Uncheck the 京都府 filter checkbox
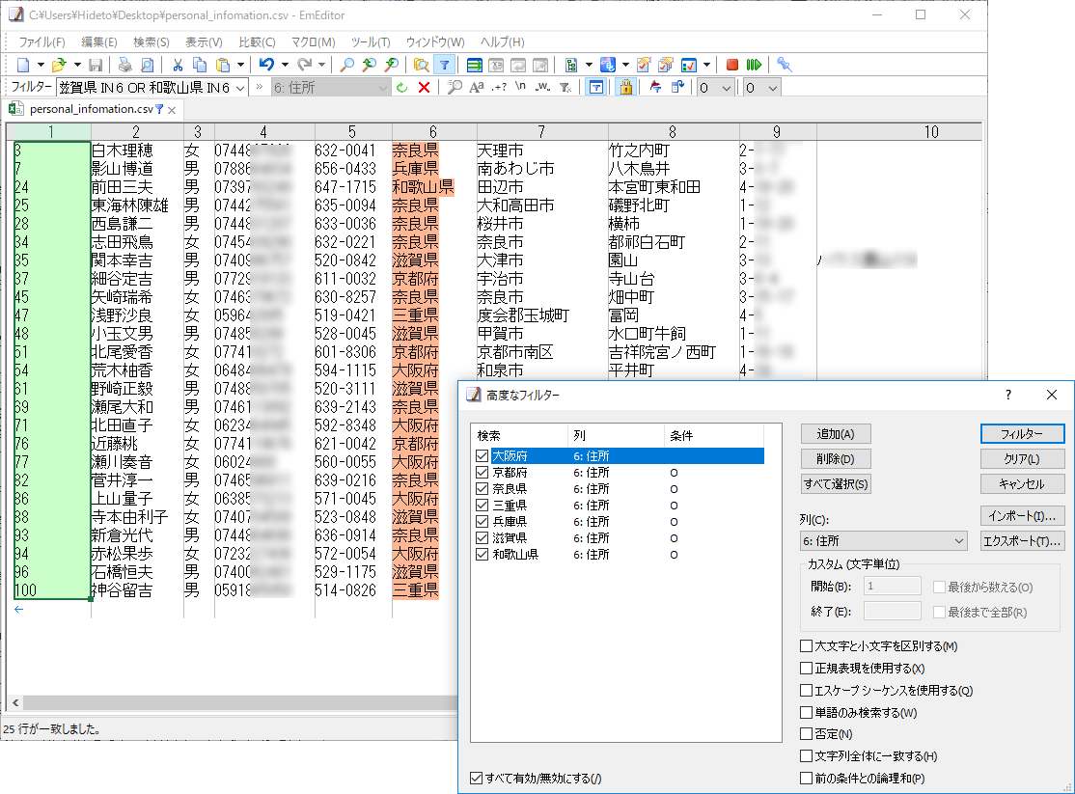Viewport: 1075px width, 794px height. point(482,473)
